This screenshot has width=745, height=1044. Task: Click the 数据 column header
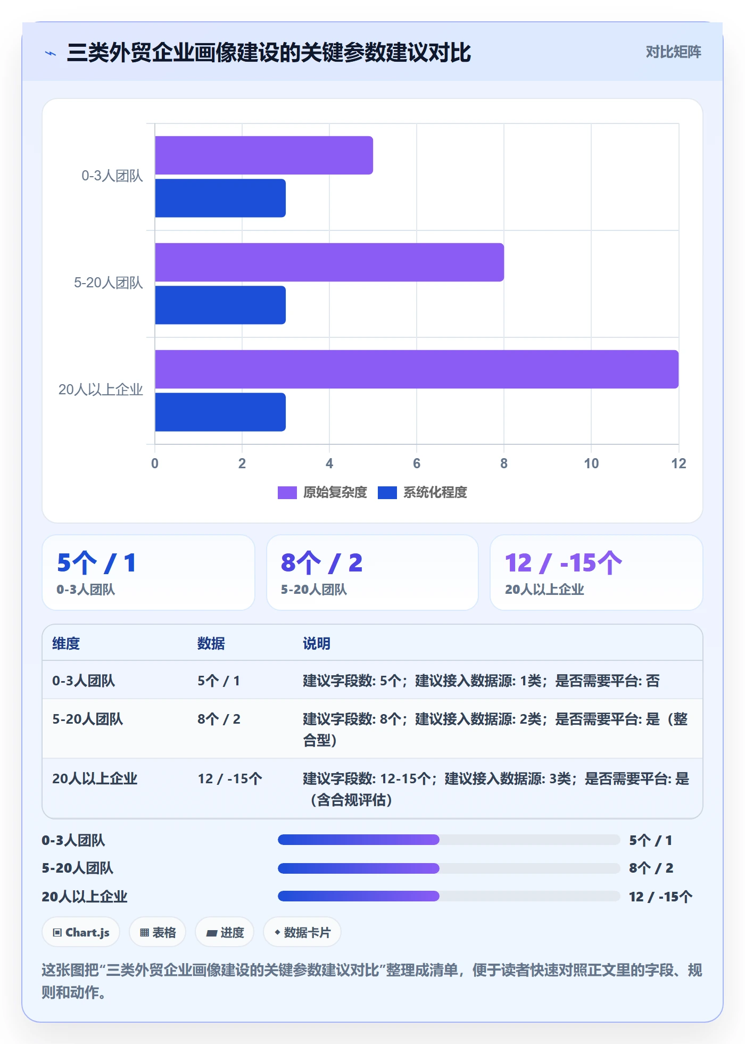(211, 644)
